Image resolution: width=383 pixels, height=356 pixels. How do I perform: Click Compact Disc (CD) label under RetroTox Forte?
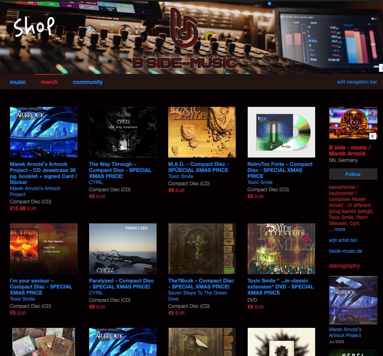click(x=268, y=190)
